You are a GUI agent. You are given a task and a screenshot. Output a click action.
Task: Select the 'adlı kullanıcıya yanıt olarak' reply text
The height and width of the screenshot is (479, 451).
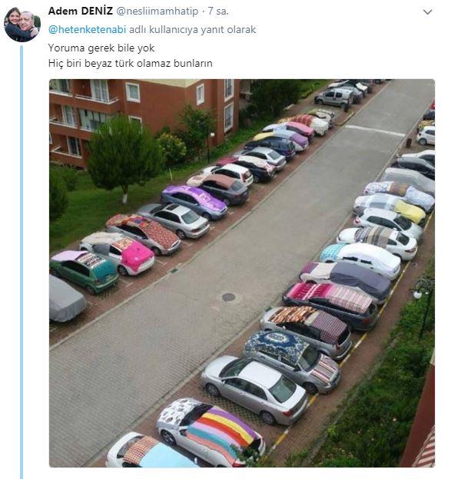[x=192, y=30]
